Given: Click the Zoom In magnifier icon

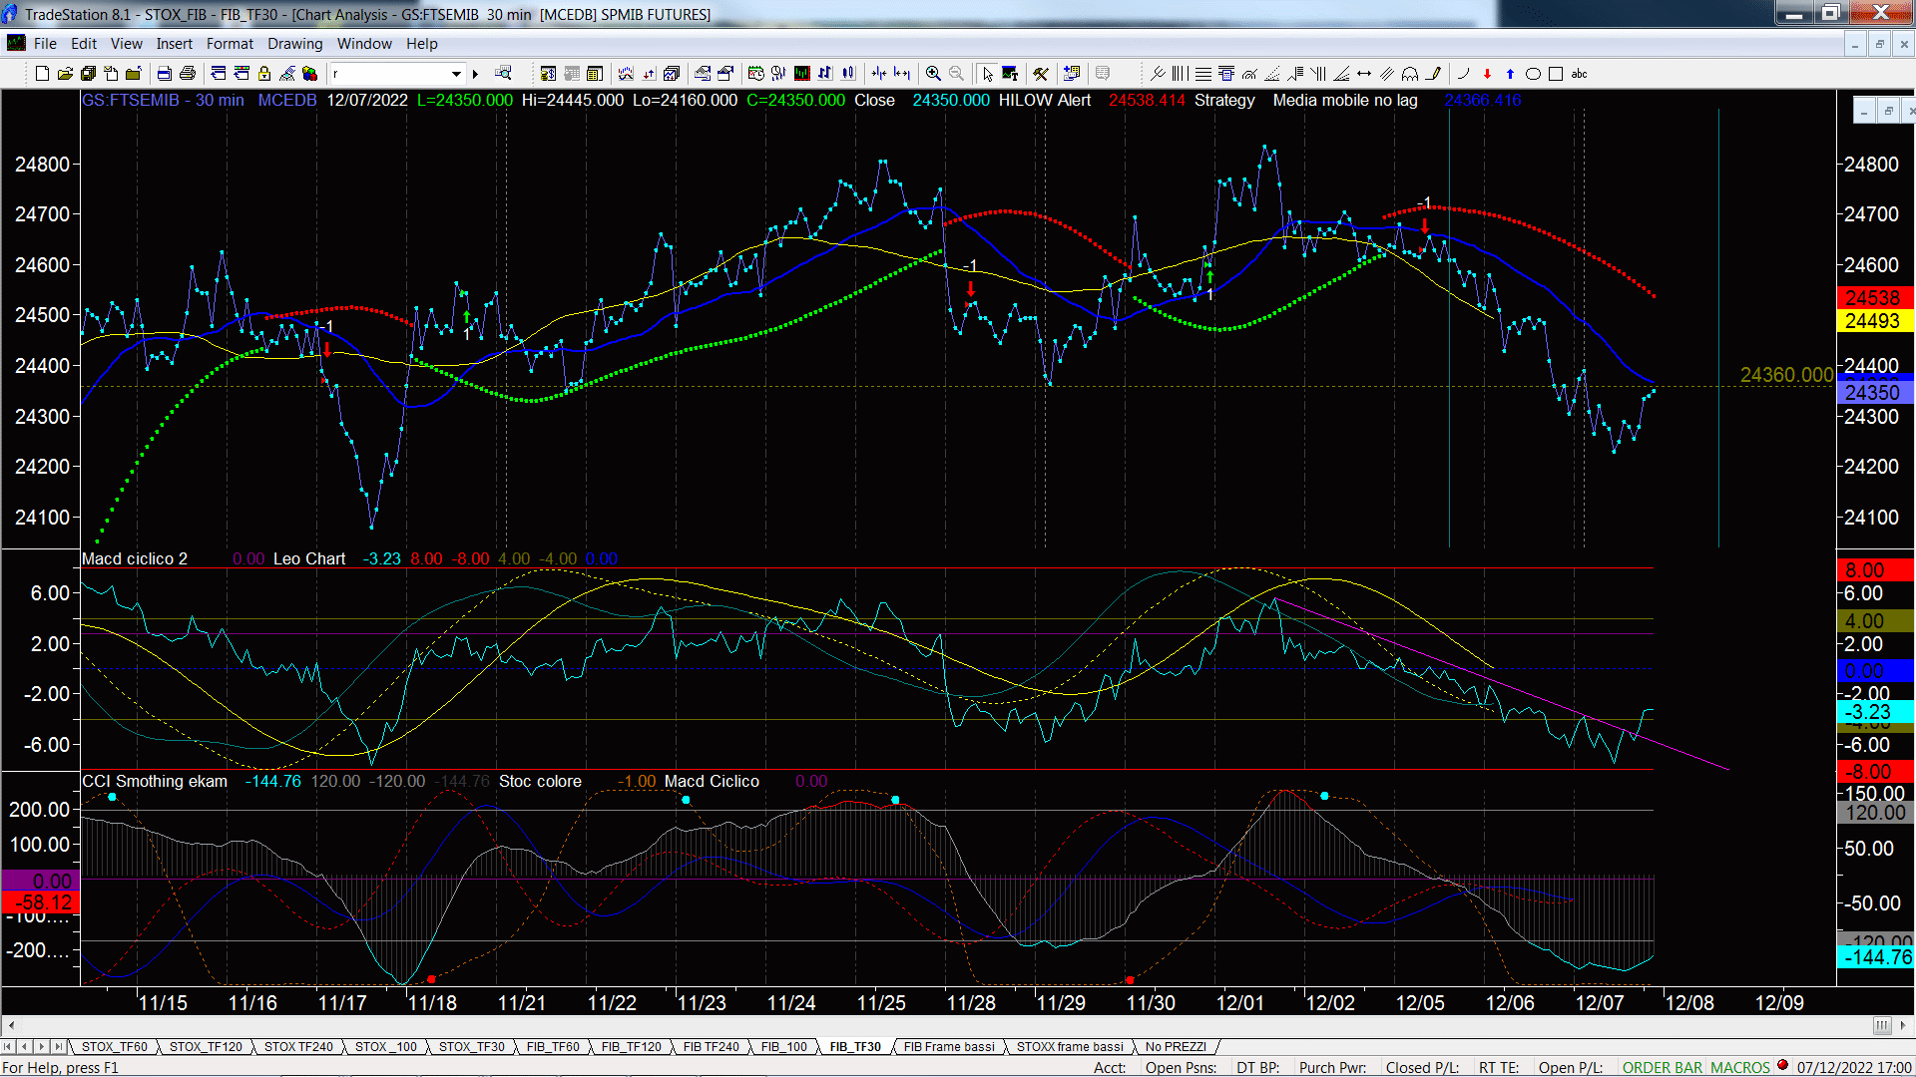Looking at the screenshot, I should tap(933, 74).
